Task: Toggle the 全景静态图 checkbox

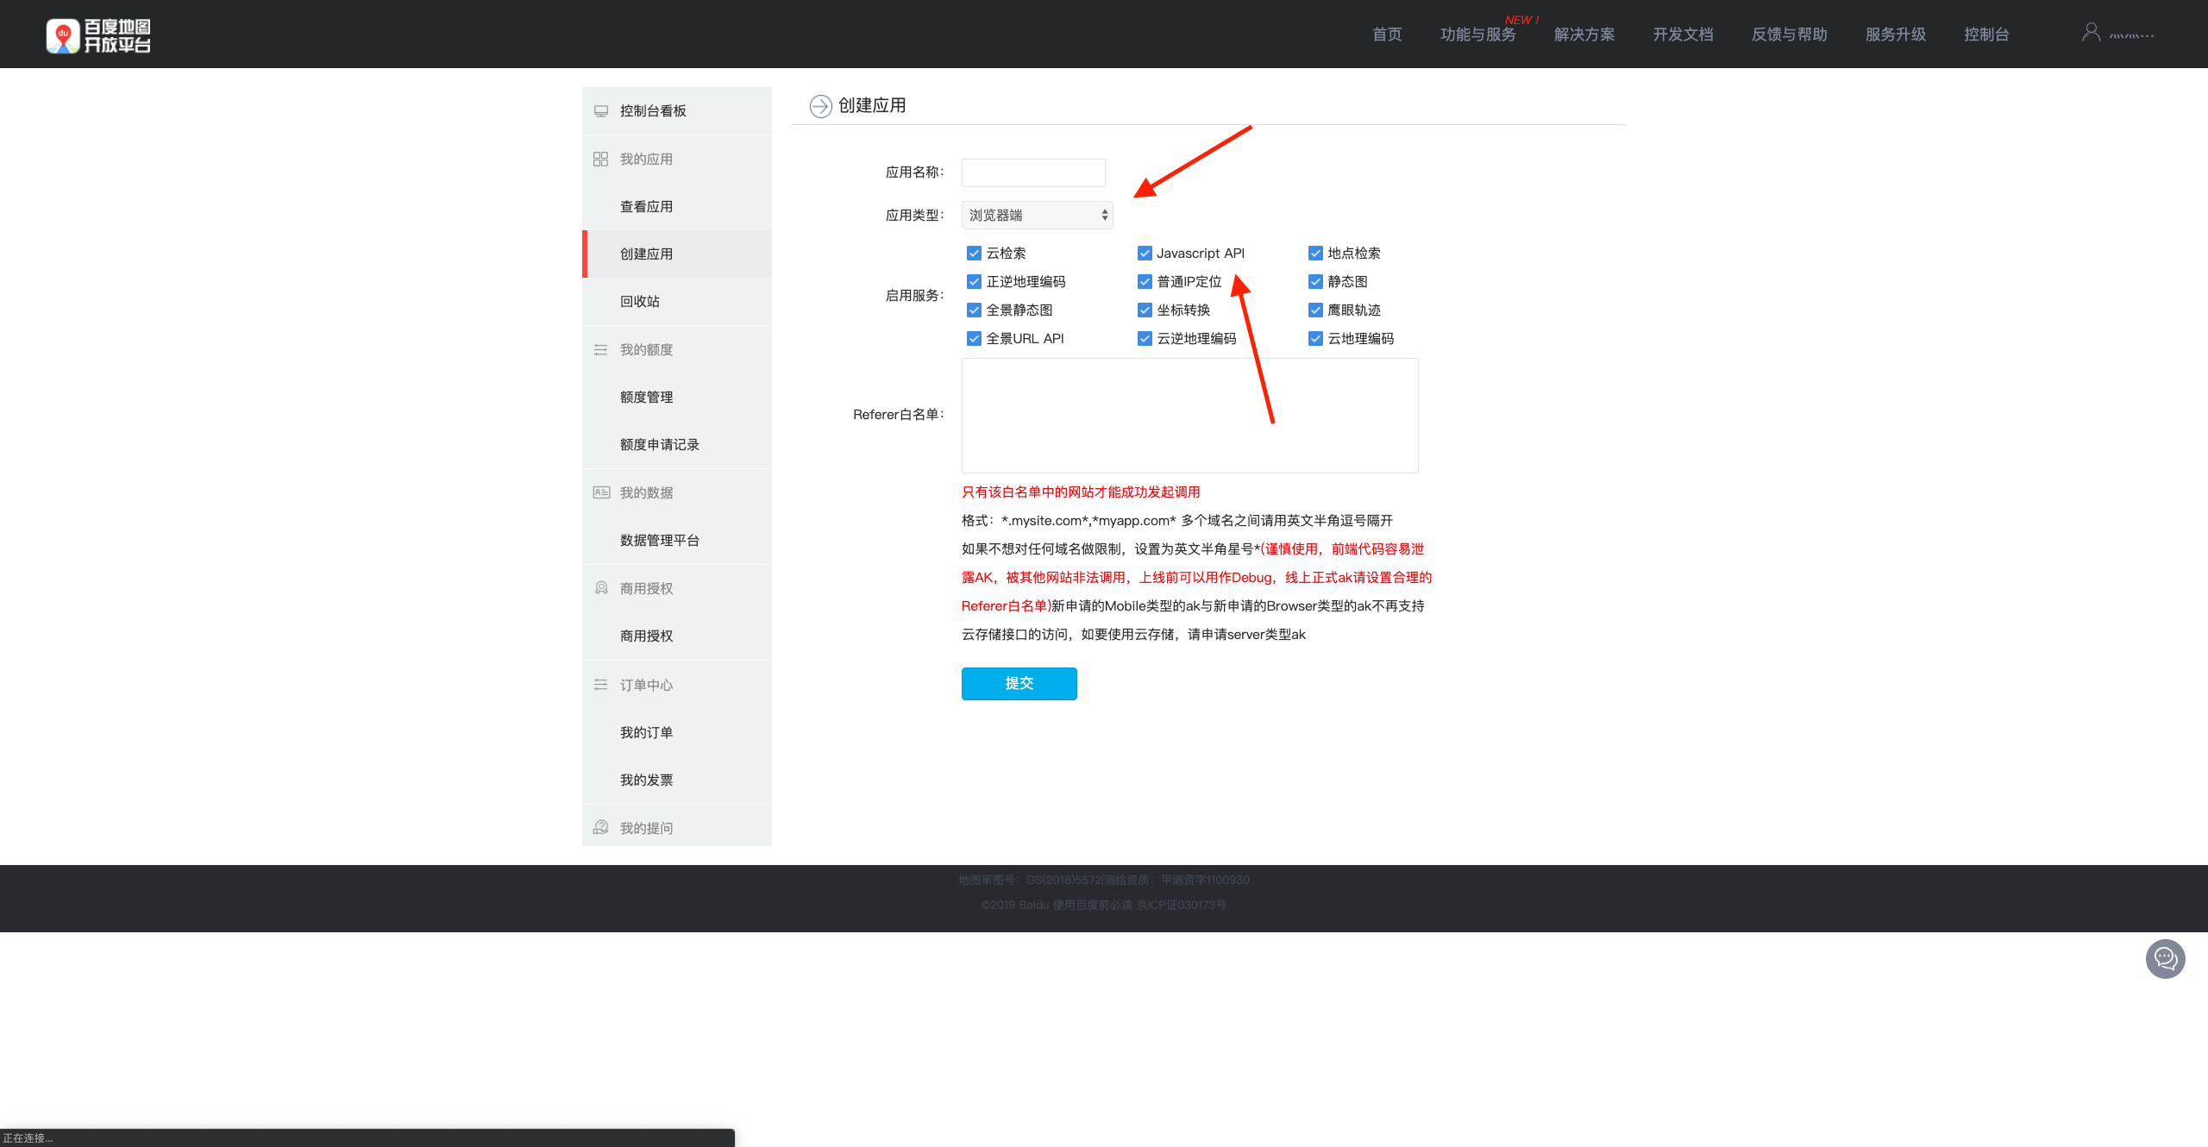Action: [x=974, y=310]
